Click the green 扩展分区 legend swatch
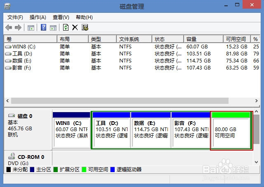Screen dimensions: 264x187 55,170
